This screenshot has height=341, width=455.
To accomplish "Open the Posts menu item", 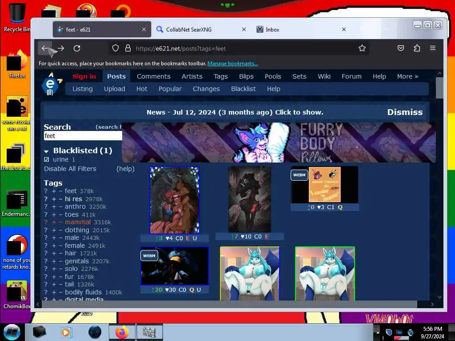I will pos(116,76).
